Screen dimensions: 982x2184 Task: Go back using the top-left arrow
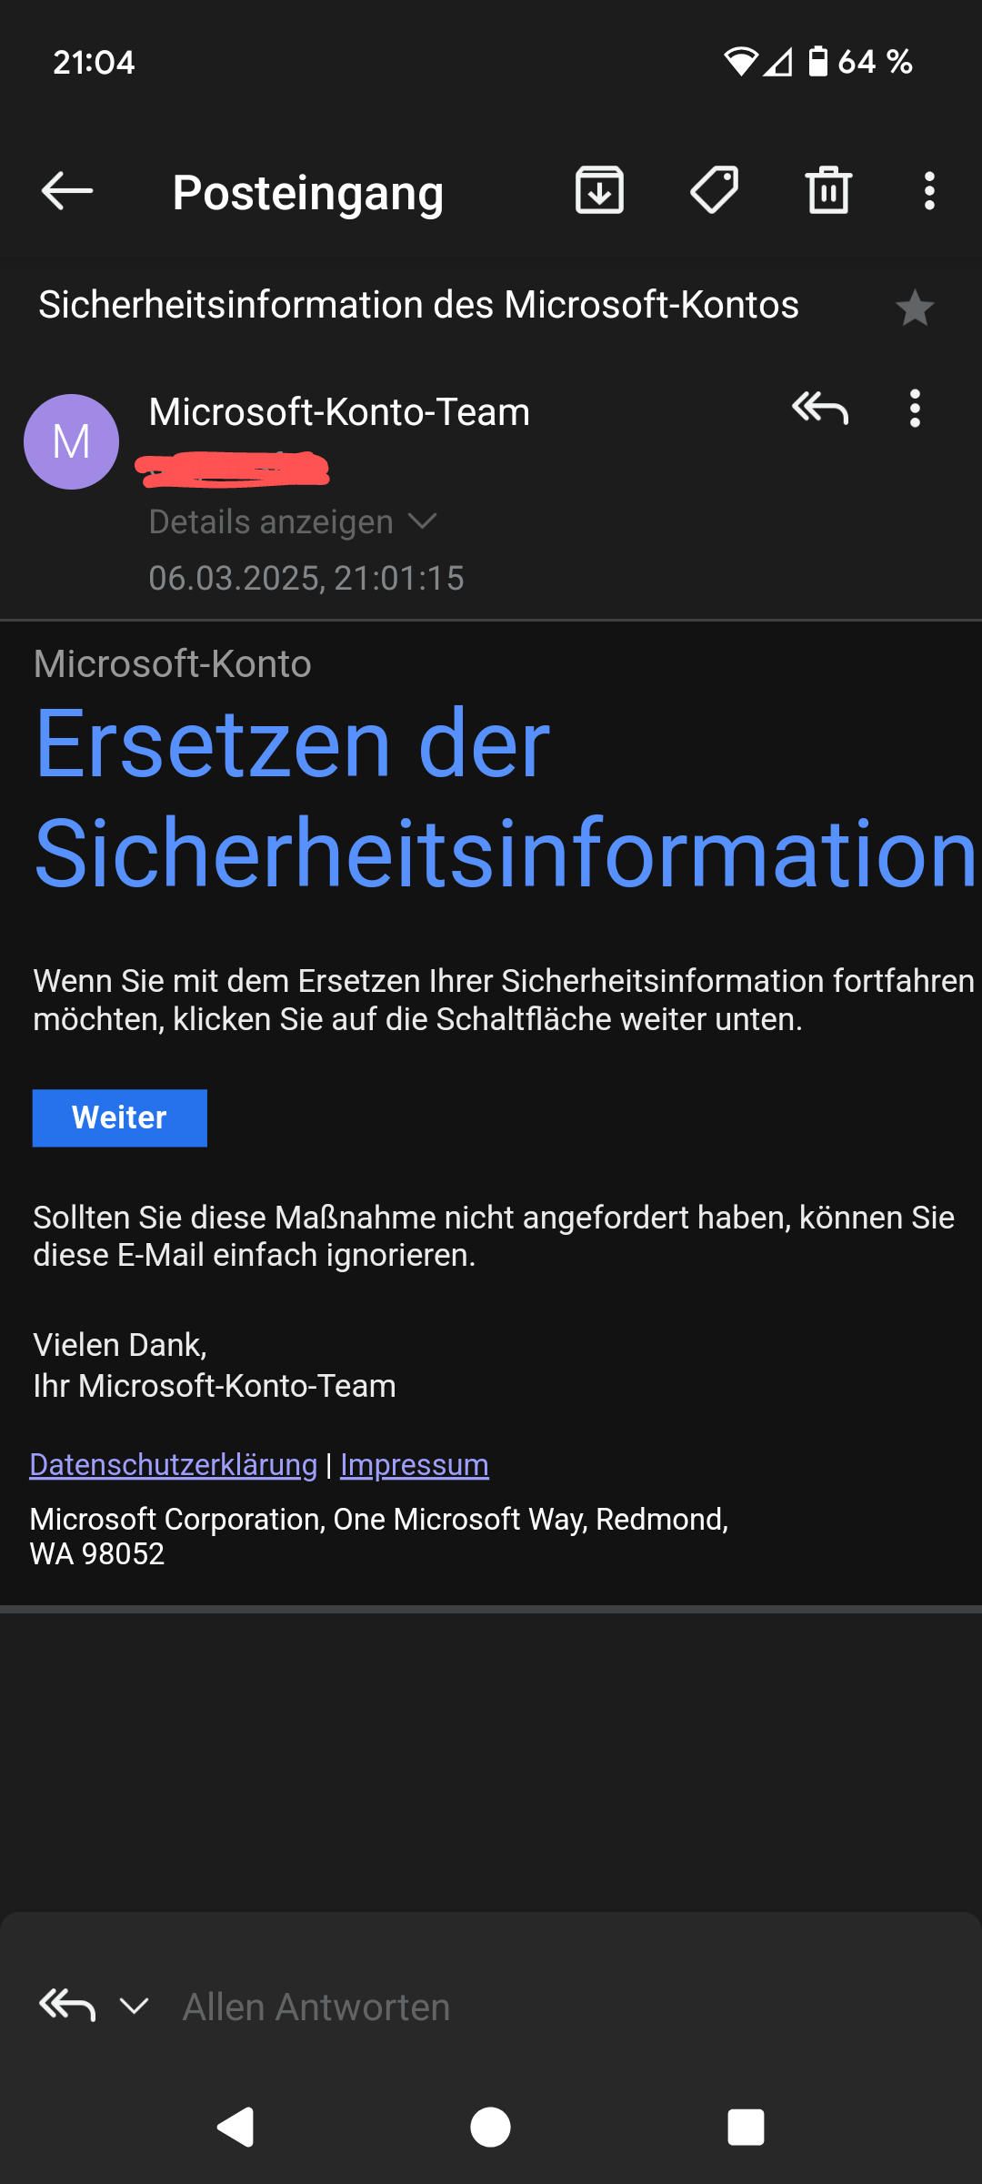[67, 191]
